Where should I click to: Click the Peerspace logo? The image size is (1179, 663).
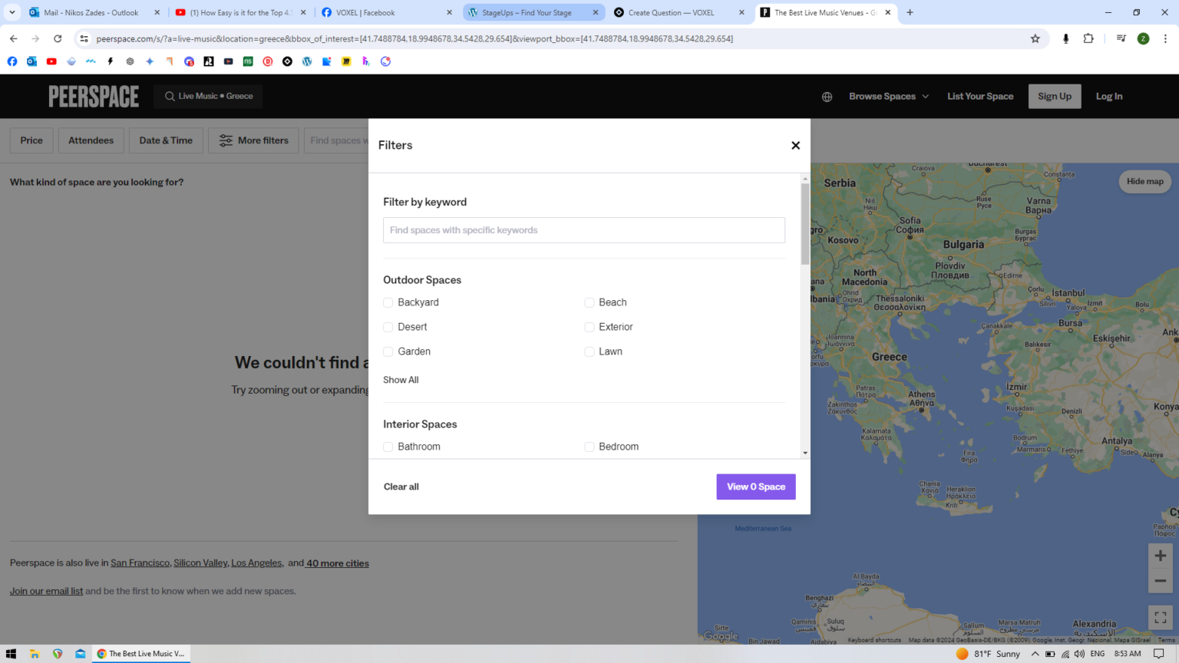[94, 95]
